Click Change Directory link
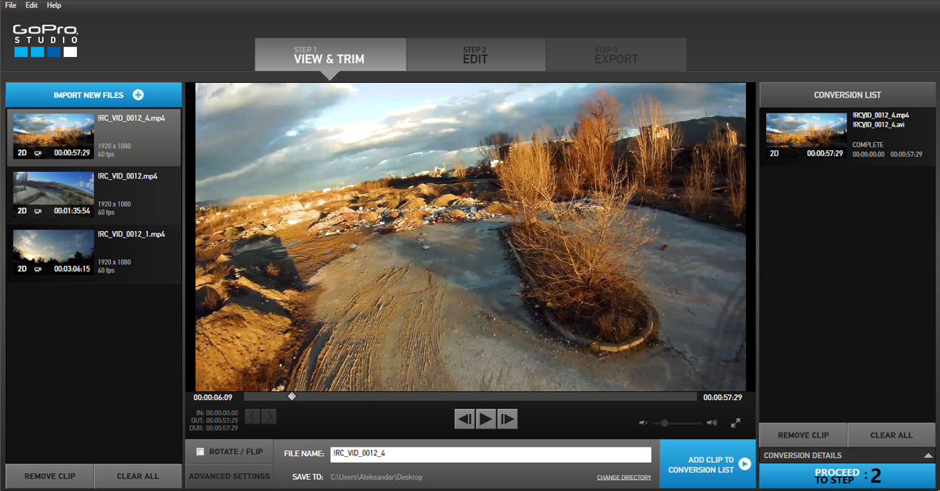Viewport: 940px width, 491px height. click(624, 478)
